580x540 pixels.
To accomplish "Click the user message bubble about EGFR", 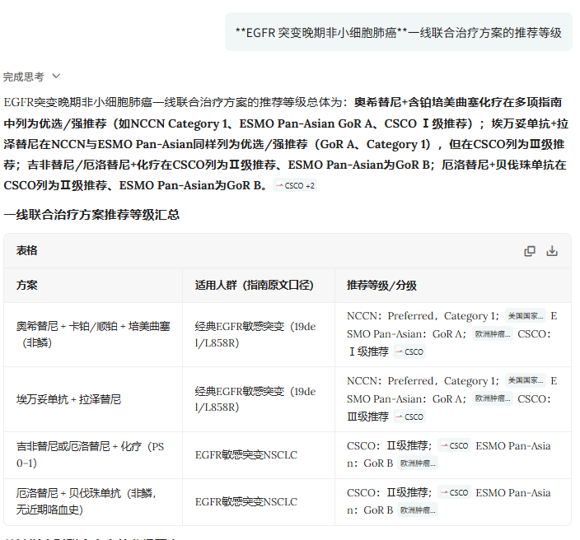I will (x=399, y=32).
